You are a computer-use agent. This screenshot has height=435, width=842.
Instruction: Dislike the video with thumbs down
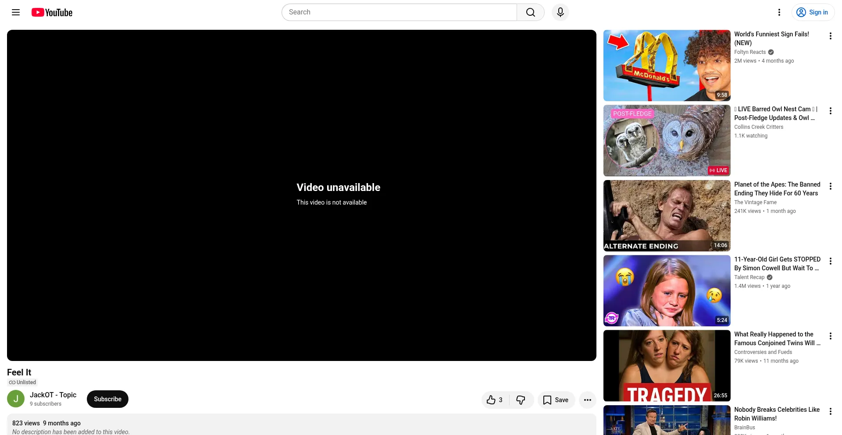coord(521,400)
